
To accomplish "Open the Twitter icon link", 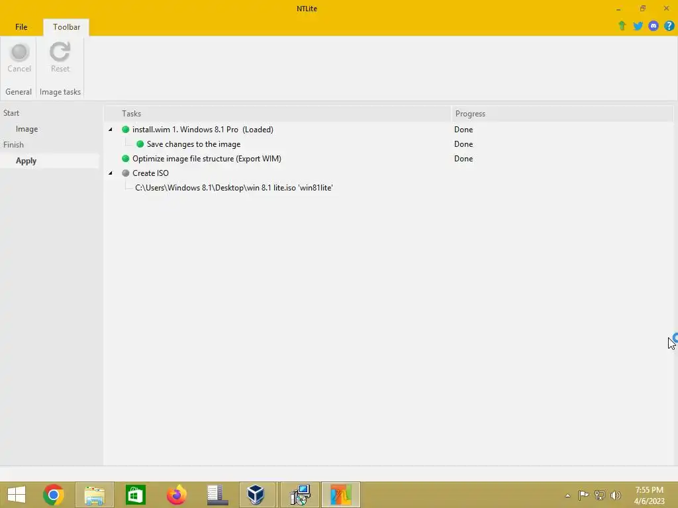I will (x=638, y=26).
